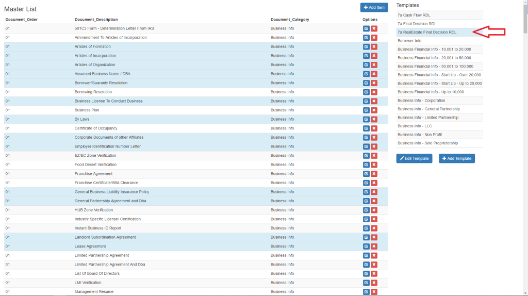Click the Add Template button
This screenshot has width=528, height=296.
pyautogui.click(x=457, y=159)
